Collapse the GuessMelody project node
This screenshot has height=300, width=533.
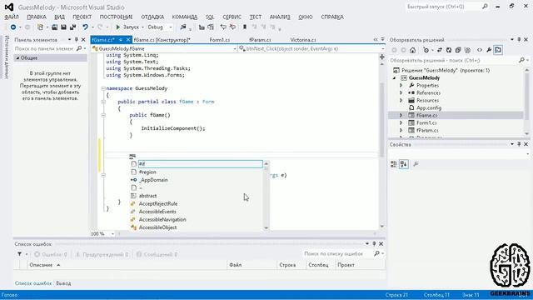click(x=395, y=78)
